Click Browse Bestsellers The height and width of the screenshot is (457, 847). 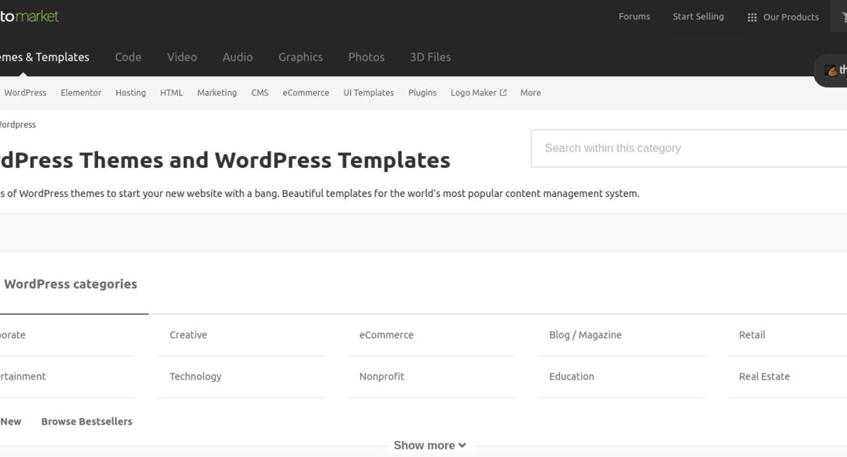87,422
